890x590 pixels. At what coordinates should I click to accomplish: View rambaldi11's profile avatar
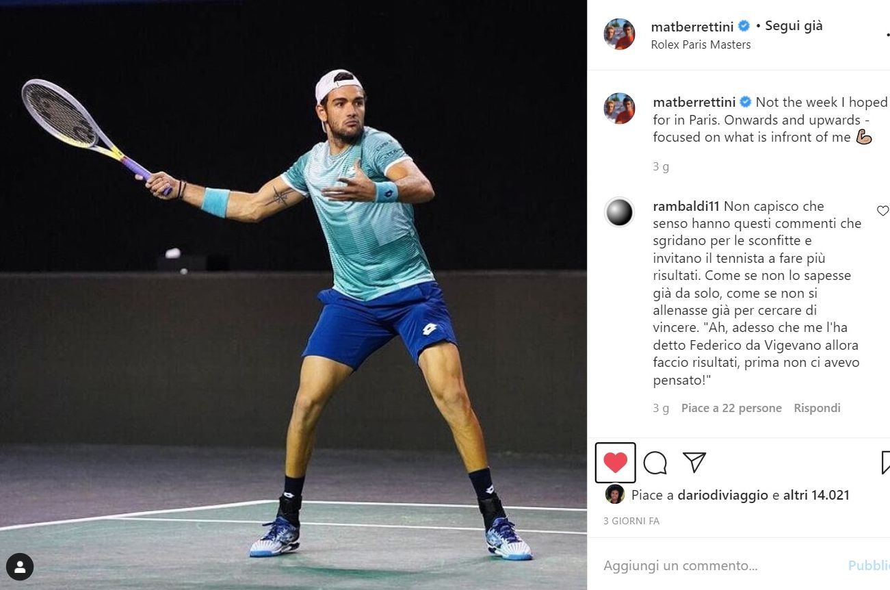tap(619, 212)
